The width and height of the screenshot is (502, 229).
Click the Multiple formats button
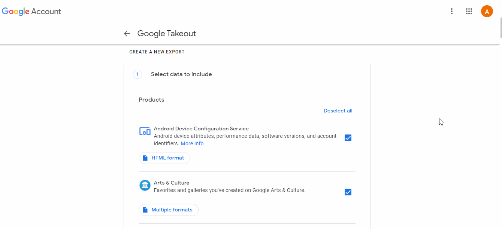(x=169, y=210)
